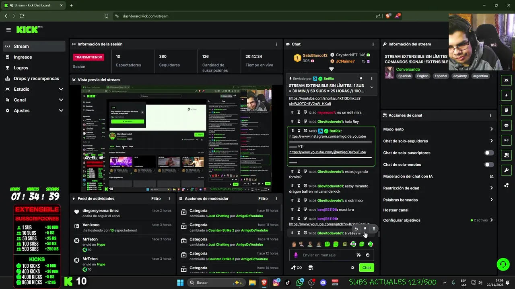
Task: Click username Glovitodevoto1 in 'hola Rey' message
Action: 330,122
